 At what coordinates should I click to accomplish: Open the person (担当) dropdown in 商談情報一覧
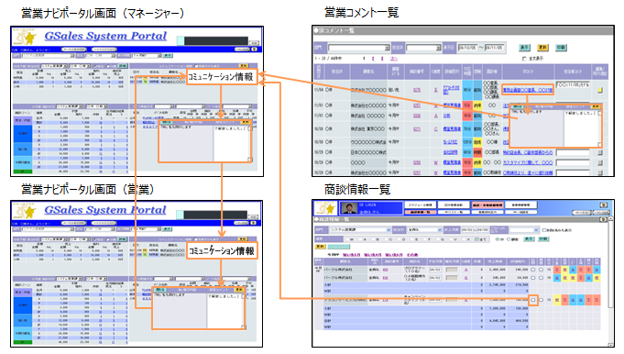tap(424, 230)
